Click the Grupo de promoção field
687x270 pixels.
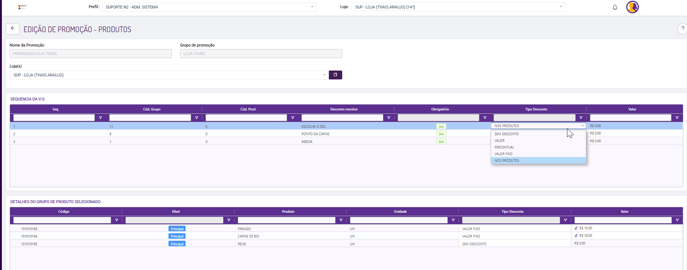(x=261, y=54)
